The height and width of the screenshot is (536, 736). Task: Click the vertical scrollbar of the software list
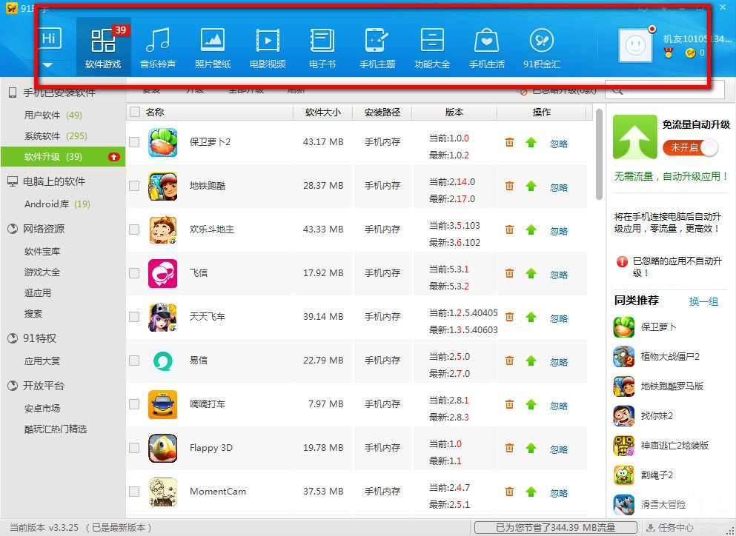tap(598, 155)
